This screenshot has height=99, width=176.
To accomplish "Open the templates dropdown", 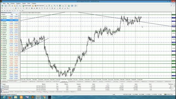I will click(x=77, y=5).
